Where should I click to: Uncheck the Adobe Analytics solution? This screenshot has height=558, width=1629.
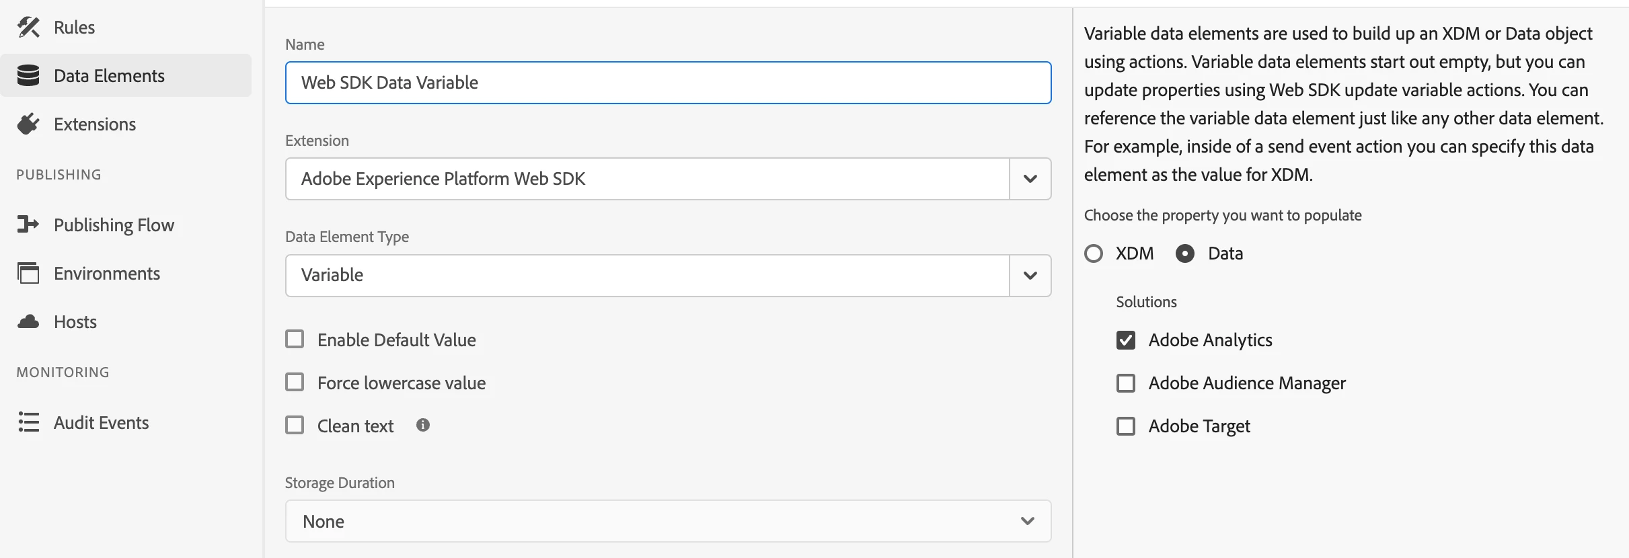1126,340
